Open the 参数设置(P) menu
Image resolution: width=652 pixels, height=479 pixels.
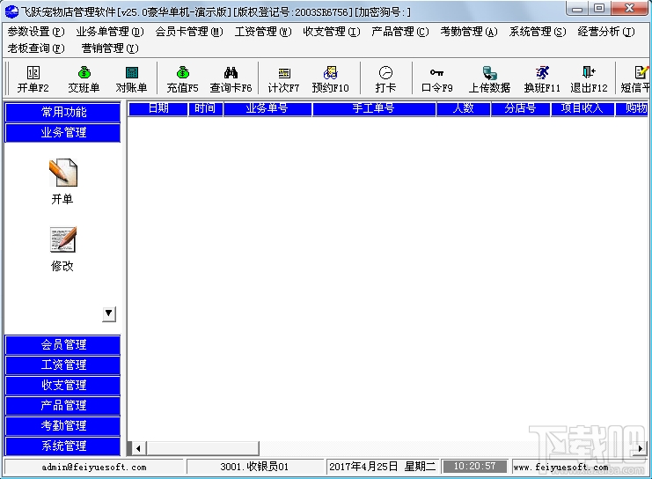pos(36,32)
